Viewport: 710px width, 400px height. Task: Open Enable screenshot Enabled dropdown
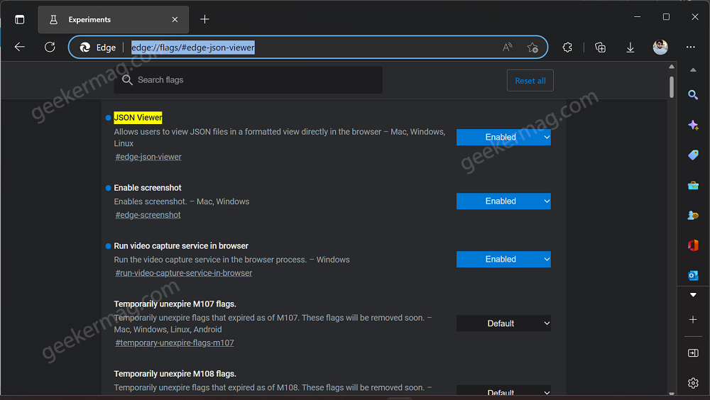[503, 201]
